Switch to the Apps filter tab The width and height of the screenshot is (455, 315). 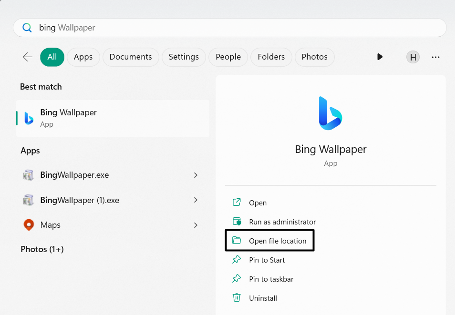pos(83,57)
